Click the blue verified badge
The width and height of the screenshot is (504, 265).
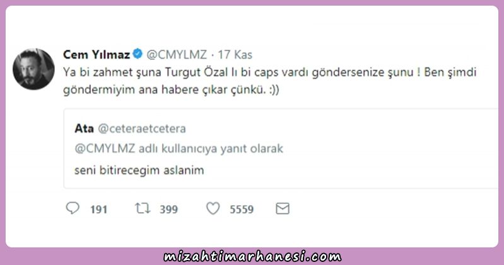click(138, 54)
